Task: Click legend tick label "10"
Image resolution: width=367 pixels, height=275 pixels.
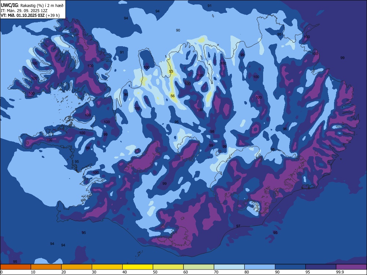Action: click(x=33, y=272)
